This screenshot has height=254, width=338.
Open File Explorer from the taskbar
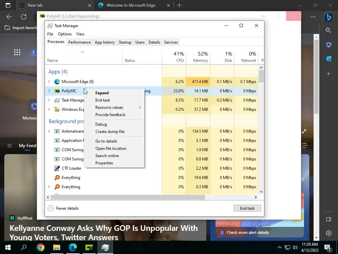[57, 247]
